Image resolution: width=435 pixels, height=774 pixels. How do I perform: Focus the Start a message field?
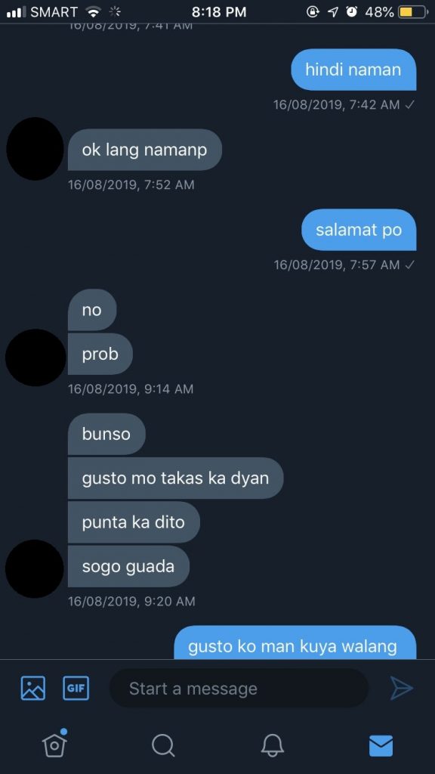click(239, 688)
